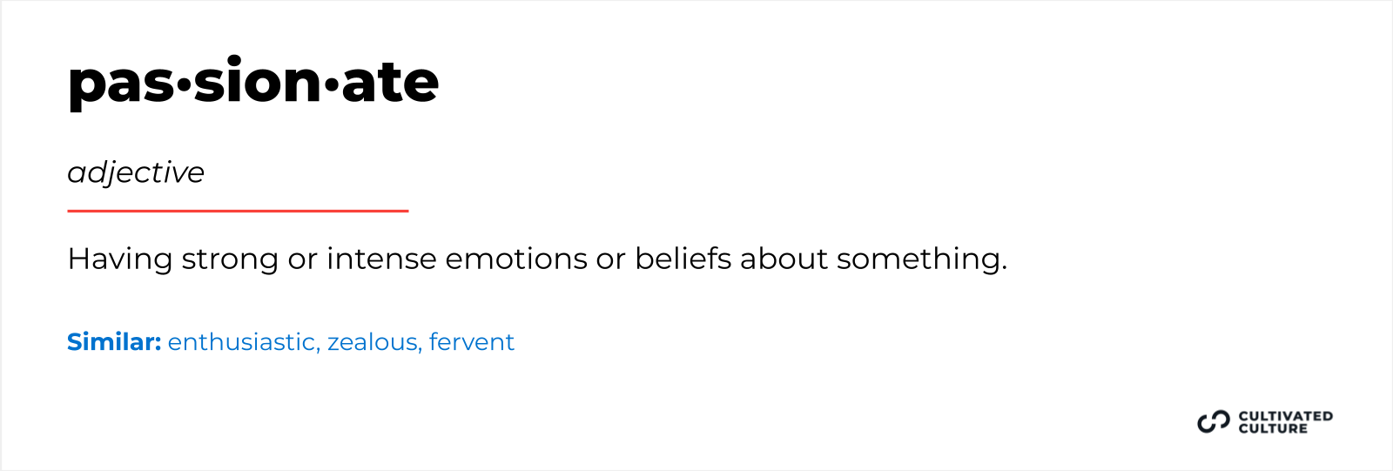The image size is (1393, 471).
Task: Click the "pas" syllable of the headword
Action: pyautogui.click(x=121, y=84)
